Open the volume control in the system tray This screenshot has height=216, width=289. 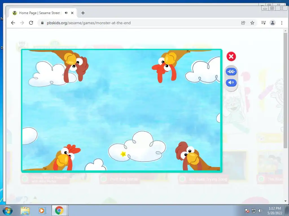260,211
